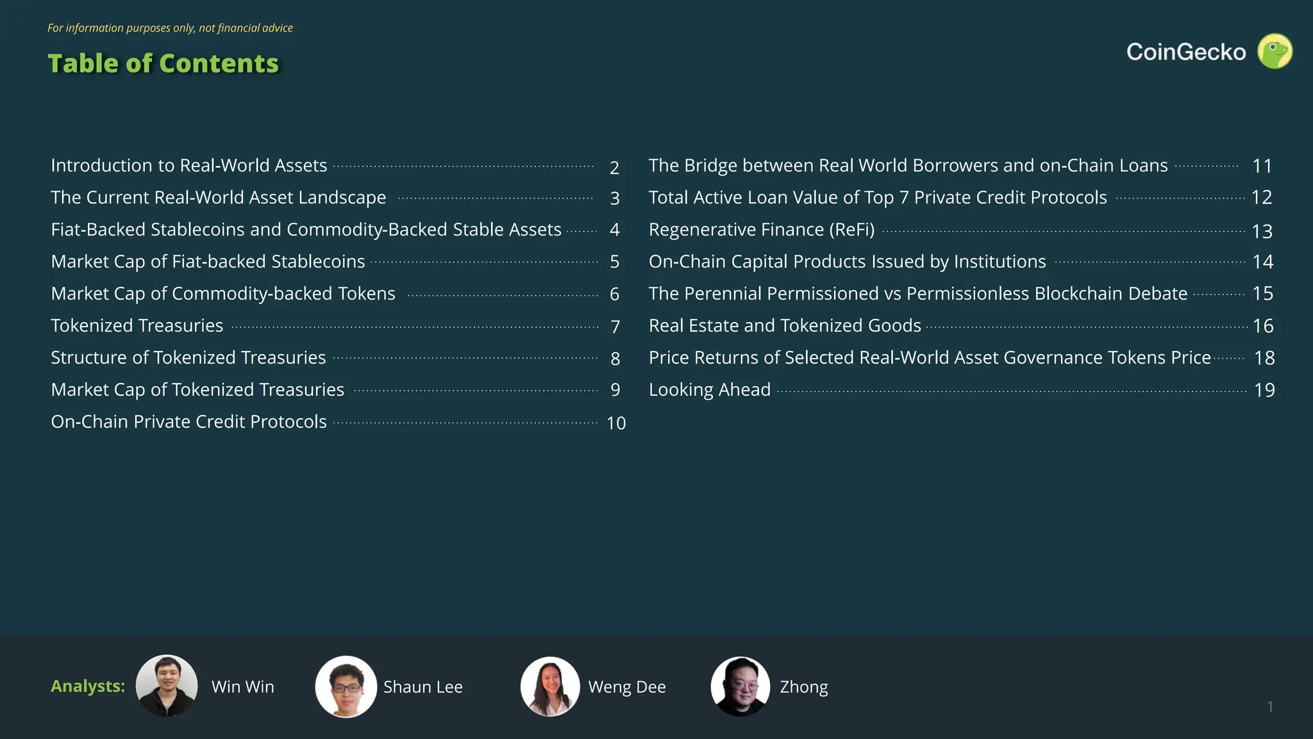Go to Regenerative Finance (ReFi) section

point(762,230)
